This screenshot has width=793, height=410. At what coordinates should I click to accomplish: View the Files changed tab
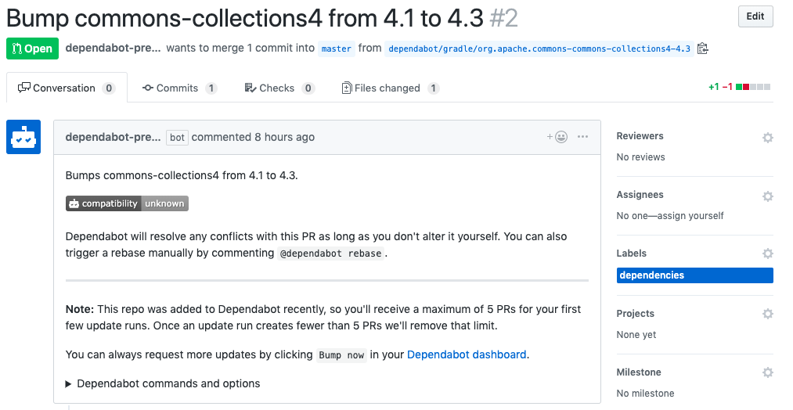click(391, 88)
